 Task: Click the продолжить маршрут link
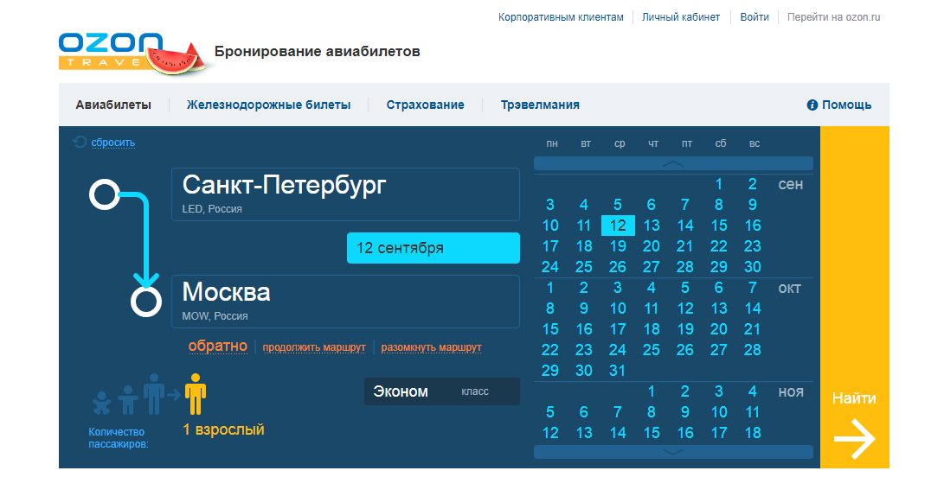(x=314, y=347)
